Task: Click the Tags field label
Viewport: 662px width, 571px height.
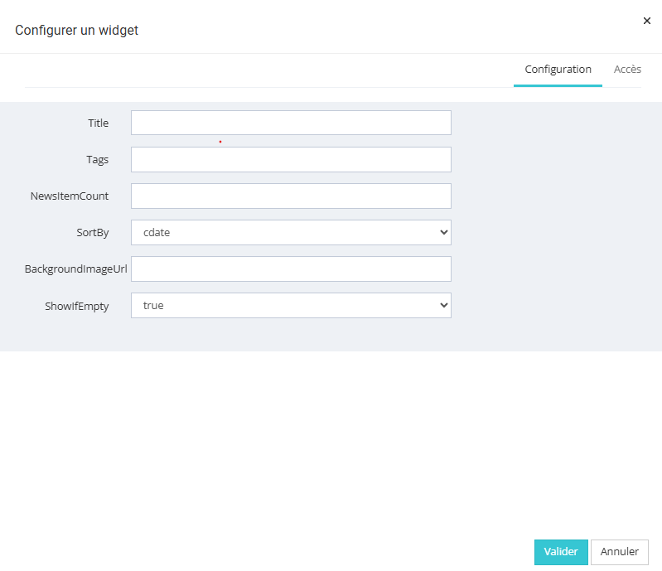Action: tap(98, 159)
